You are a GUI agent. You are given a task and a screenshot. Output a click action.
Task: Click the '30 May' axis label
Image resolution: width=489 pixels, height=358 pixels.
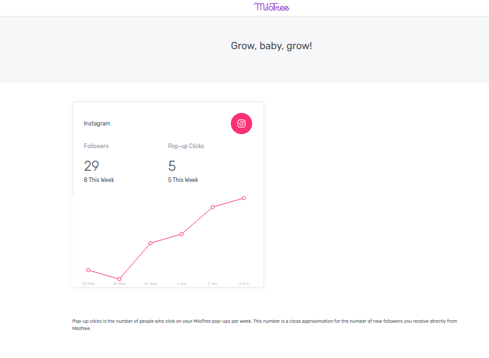119,284
